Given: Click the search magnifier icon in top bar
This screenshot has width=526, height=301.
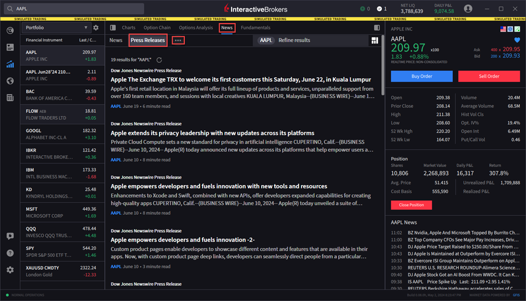Looking at the screenshot, I should point(10,9).
